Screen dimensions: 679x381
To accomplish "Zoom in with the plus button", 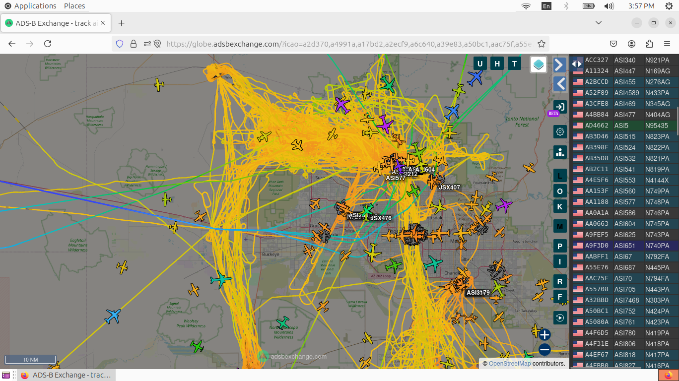I will click(x=544, y=334).
